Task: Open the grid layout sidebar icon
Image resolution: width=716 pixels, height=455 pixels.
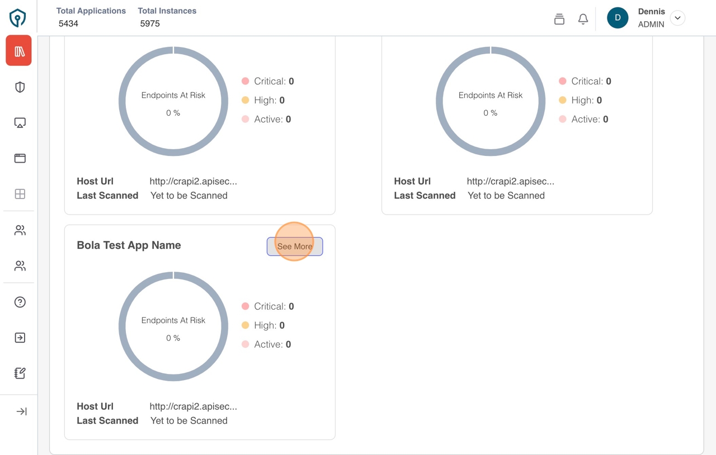Action: pos(20,194)
